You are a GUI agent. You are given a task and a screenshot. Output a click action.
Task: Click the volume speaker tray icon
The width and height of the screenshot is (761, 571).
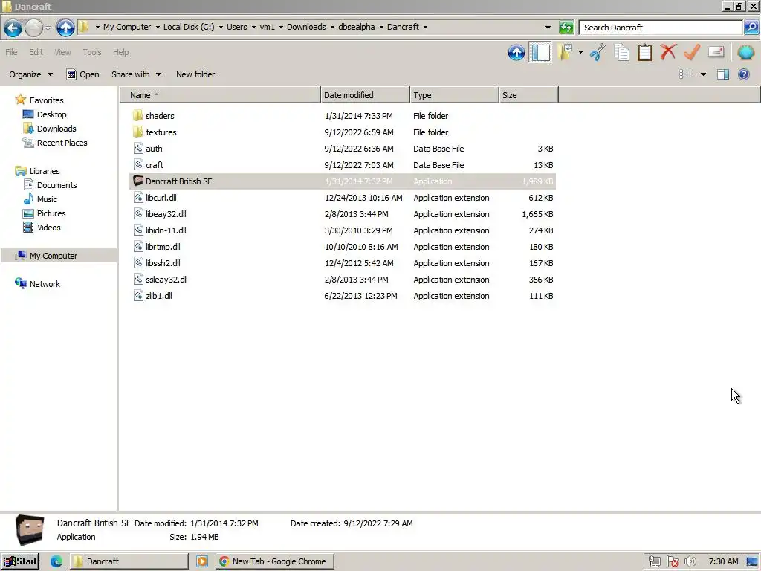[x=690, y=562]
